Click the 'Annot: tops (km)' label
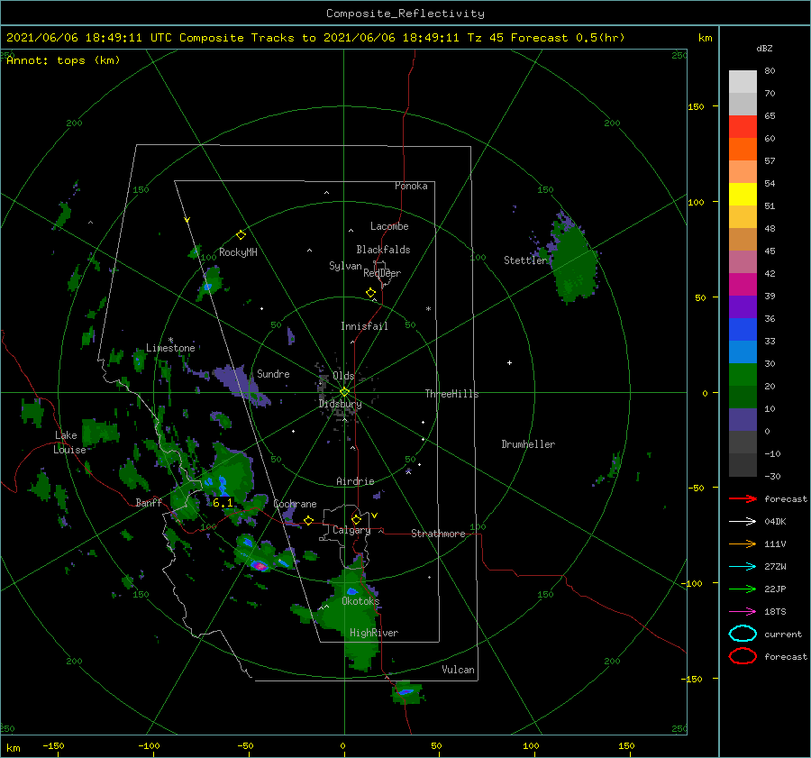 coord(63,60)
